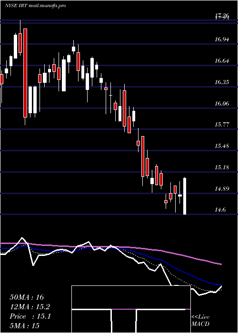Click the 'Price : 15.1' value text
The height and width of the screenshot is (333, 238).
(30, 316)
